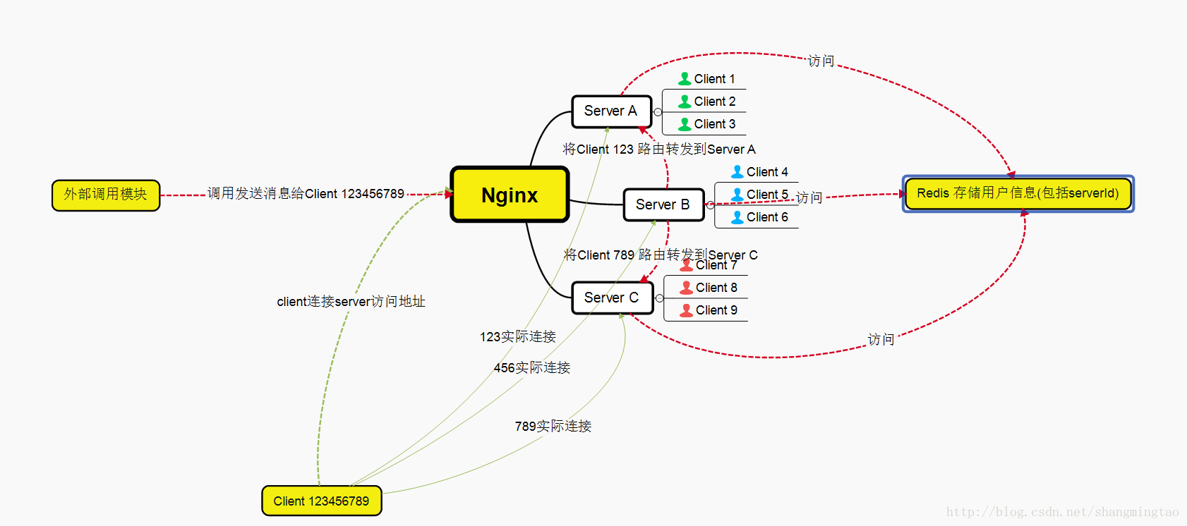Click the blue user icon beside Client 6
The width and height of the screenshot is (1187, 526).
pyautogui.click(x=737, y=217)
